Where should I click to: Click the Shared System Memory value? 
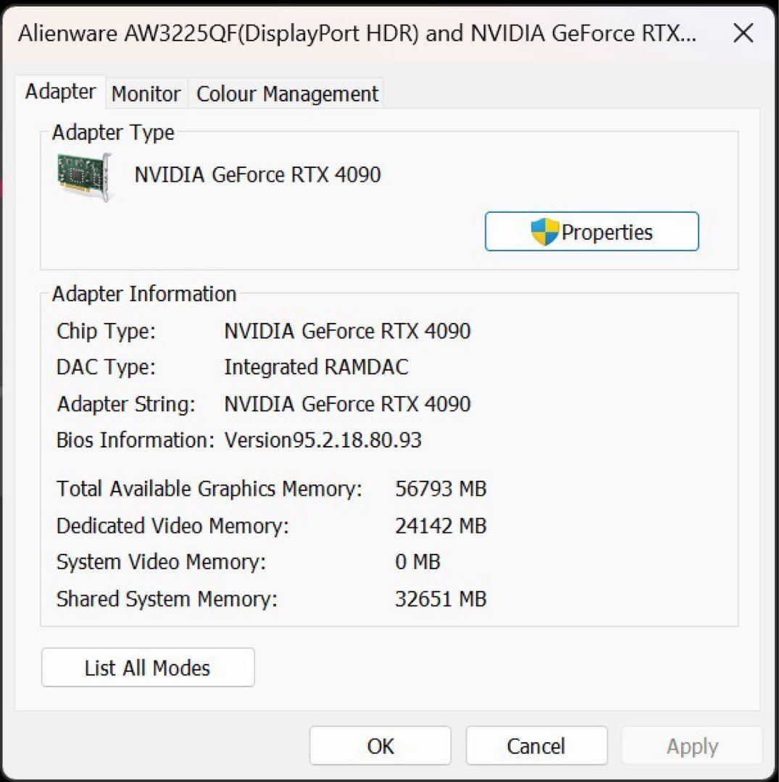pos(441,599)
